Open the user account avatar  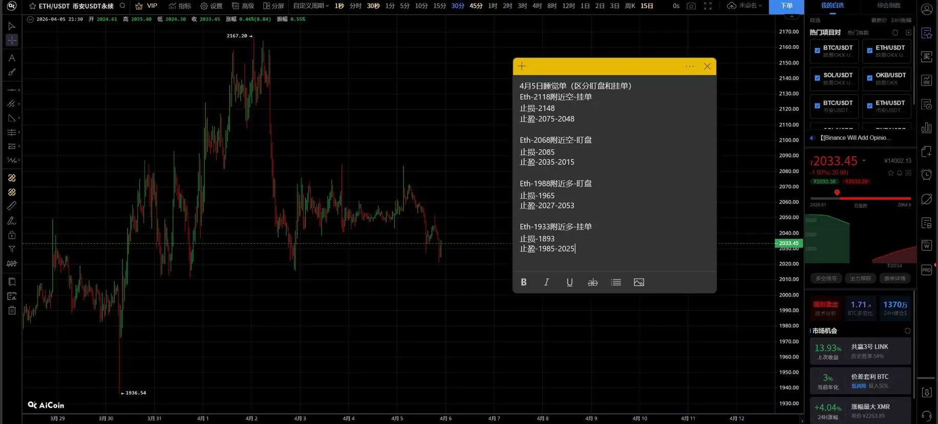[927, 9]
